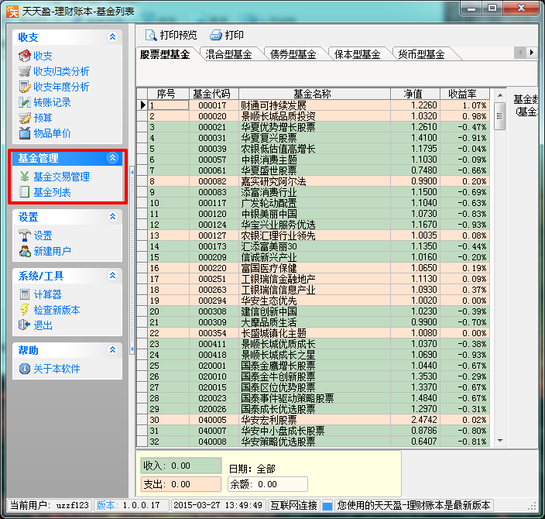This screenshot has height=519, width=545.
Task: Click the 基金名称 column header
Action: pos(314,94)
